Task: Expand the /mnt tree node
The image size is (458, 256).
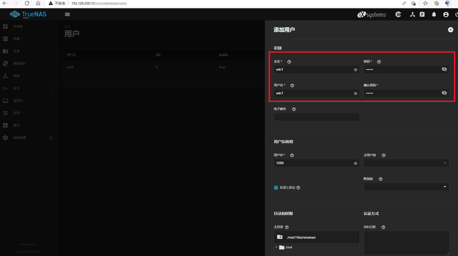Action: tap(276, 247)
